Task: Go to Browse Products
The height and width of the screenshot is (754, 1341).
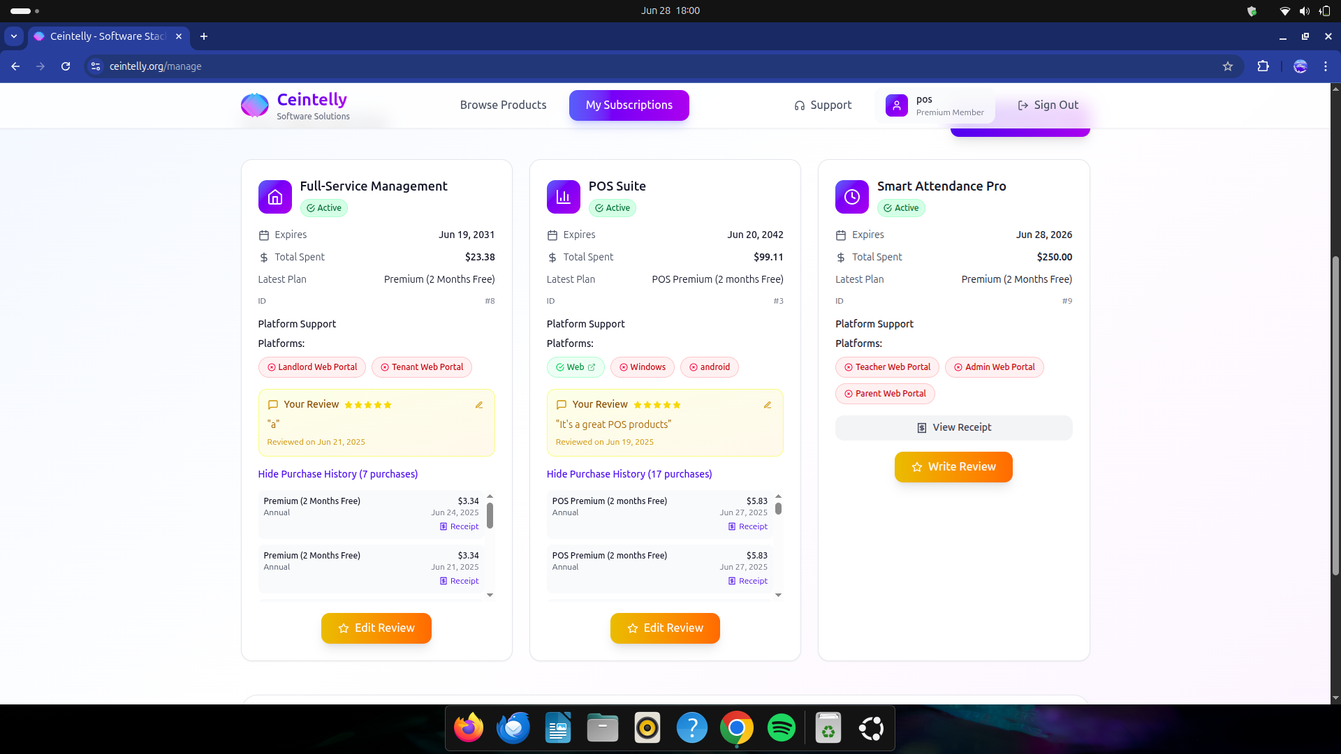Action: 503,105
